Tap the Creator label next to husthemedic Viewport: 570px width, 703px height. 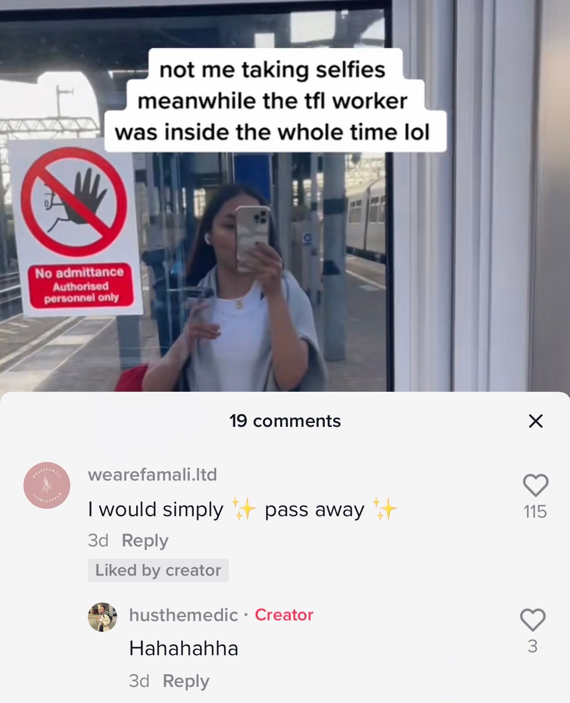[284, 615]
